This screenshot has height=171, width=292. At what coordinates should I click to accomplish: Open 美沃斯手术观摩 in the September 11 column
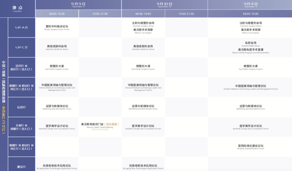tap(250, 31)
